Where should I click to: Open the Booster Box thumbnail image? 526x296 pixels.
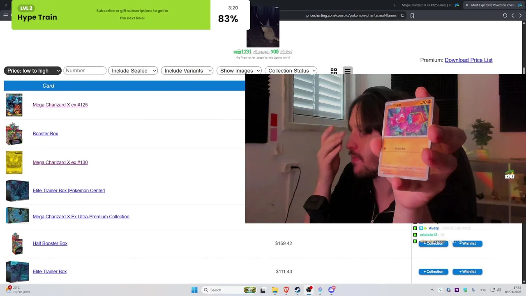point(14,134)
